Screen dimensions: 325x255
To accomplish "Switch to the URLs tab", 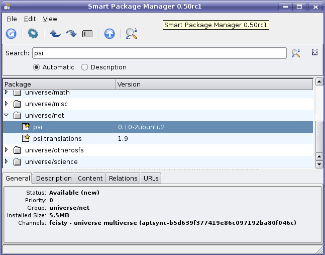I will click(151, 179).
